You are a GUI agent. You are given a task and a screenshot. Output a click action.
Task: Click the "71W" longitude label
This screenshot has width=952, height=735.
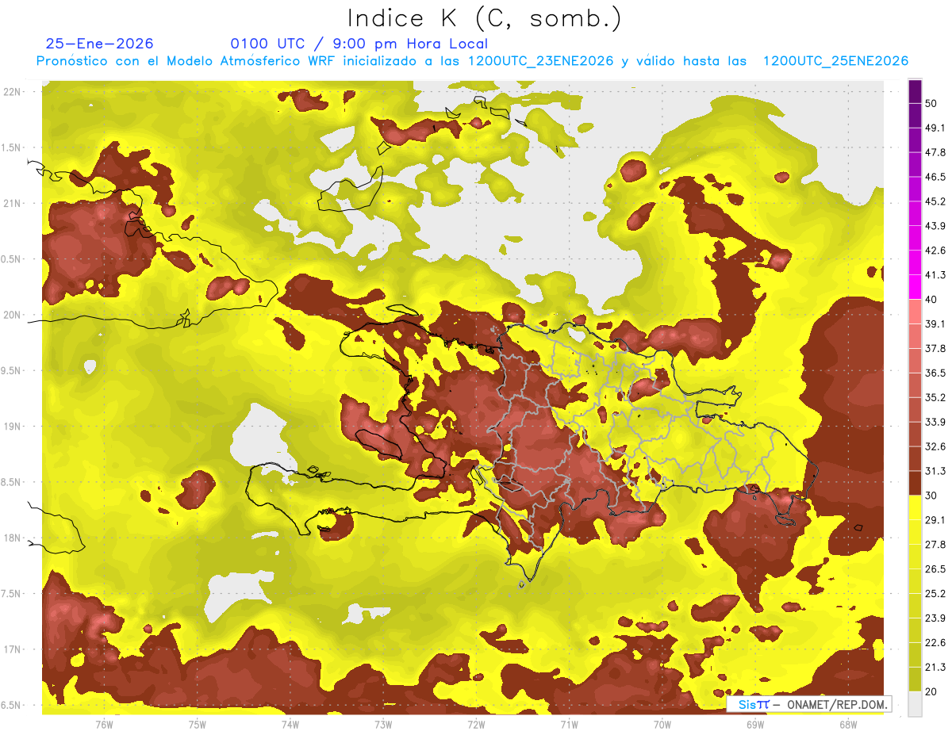569,724
